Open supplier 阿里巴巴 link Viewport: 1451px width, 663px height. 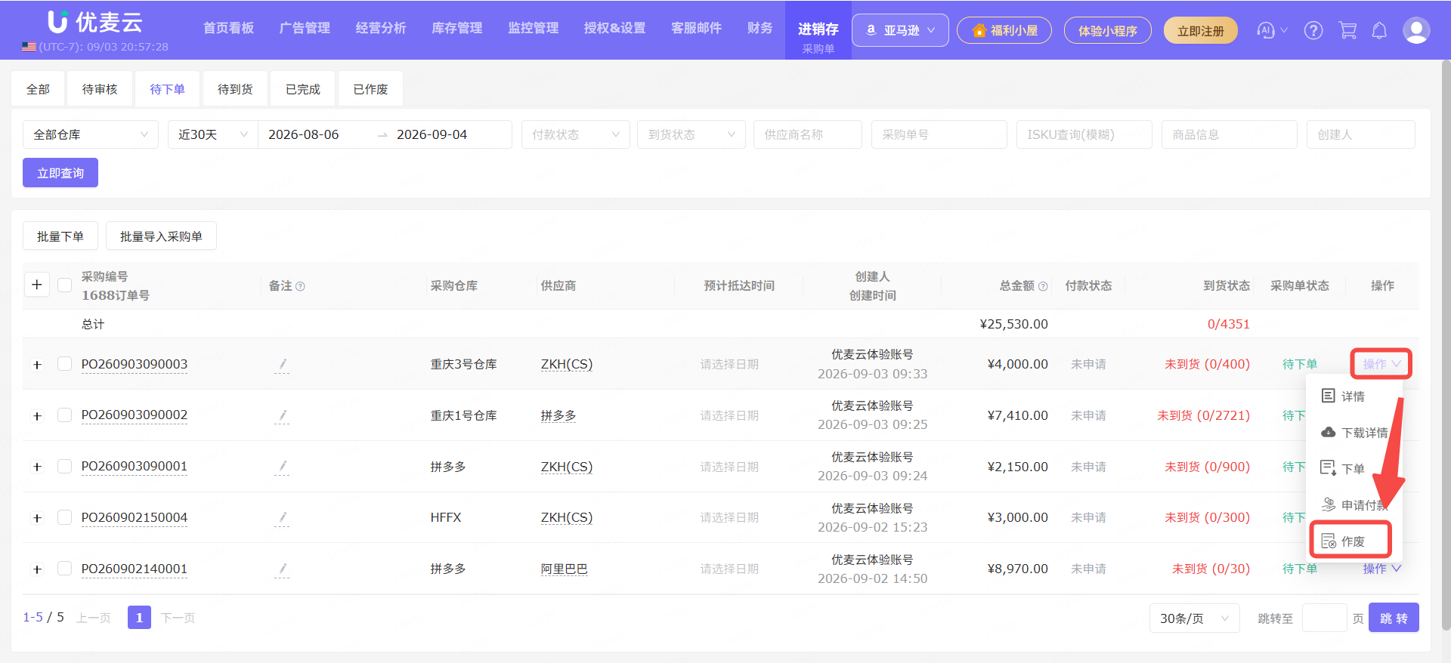tap(564, 569)
